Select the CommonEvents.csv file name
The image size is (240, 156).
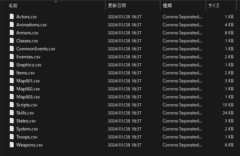coord(36,49)
